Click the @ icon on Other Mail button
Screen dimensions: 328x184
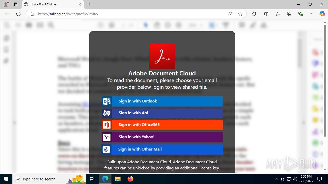[x=106, y=149]
